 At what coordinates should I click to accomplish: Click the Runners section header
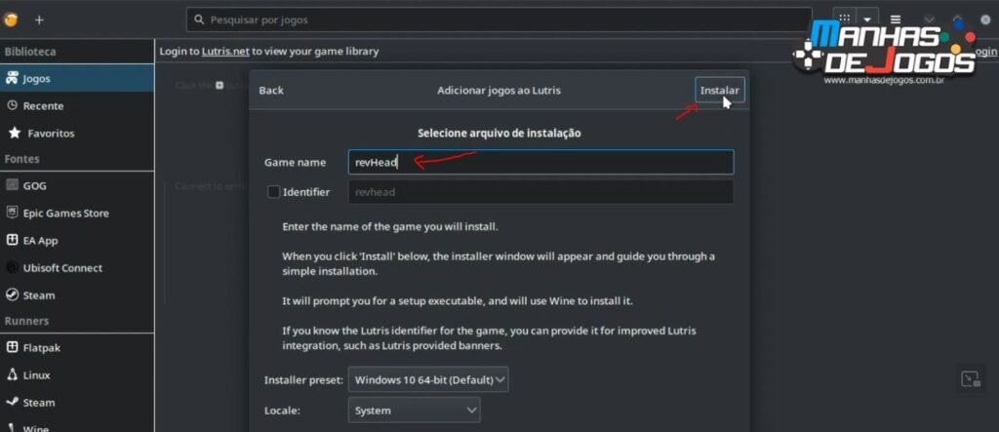(x=26, y=321)
